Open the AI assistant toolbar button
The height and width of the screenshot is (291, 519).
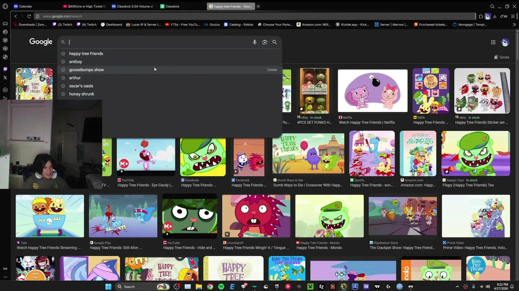(504, 16)
